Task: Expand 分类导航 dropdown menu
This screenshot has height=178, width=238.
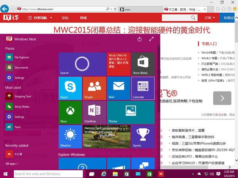Action: tap(40, 18)
